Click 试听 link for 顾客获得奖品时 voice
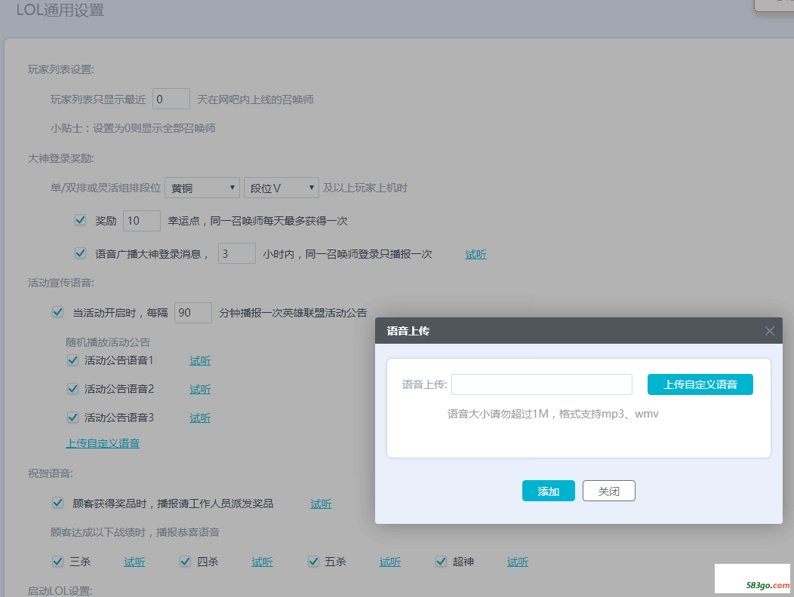The image size is (794, 597). tap(321, 504)
